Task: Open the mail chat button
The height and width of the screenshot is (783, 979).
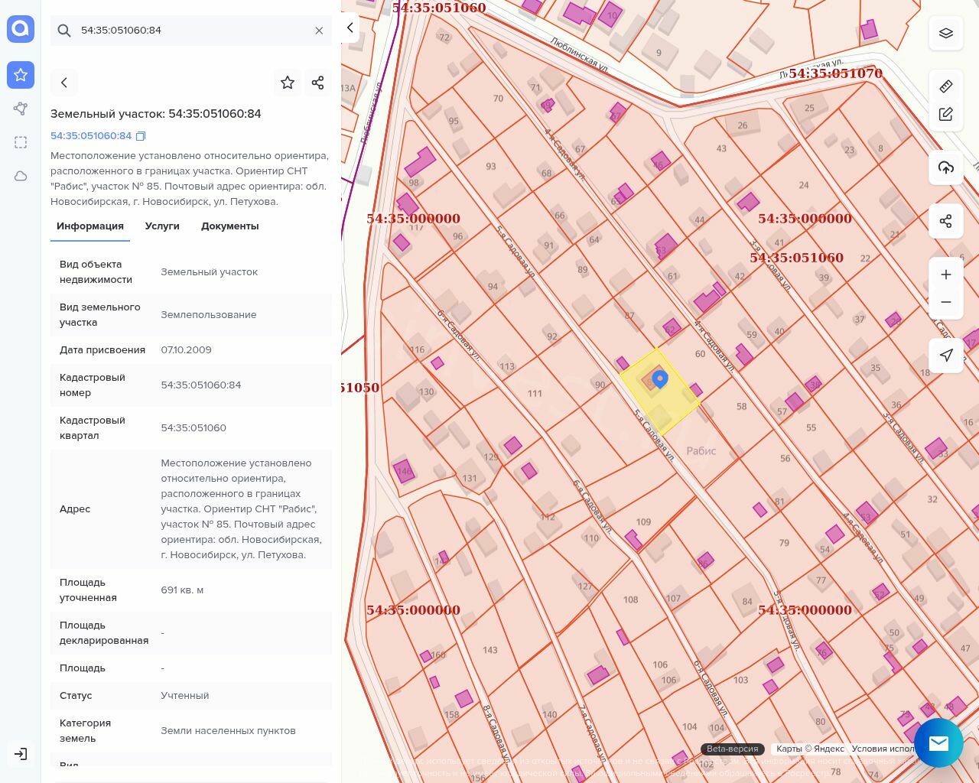Action: click(938, 742)
